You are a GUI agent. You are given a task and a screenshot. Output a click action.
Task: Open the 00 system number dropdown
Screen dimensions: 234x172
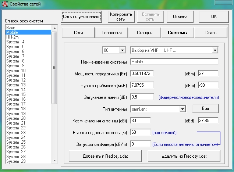(x=122, y=50)
